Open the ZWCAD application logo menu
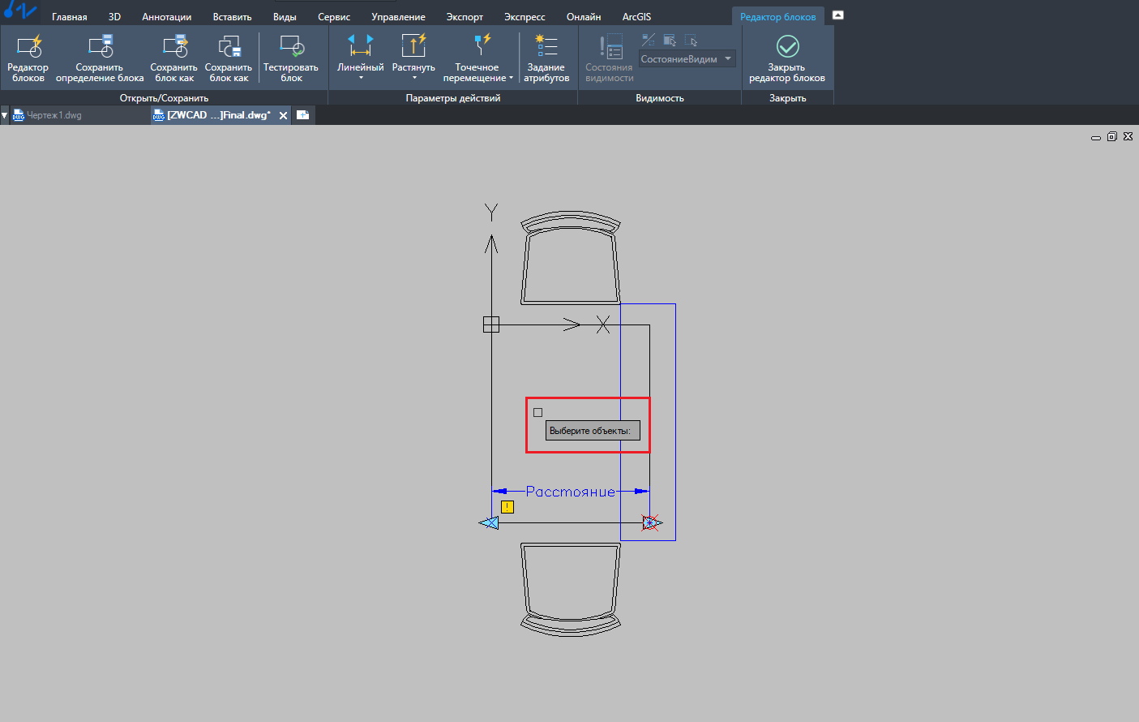Image resolution: width=1139 pixels, height=722 pixels. (x=20, y=11)
